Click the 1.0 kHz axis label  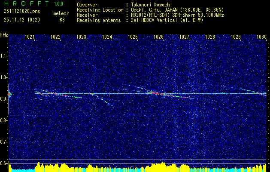(x=3, y=77)
